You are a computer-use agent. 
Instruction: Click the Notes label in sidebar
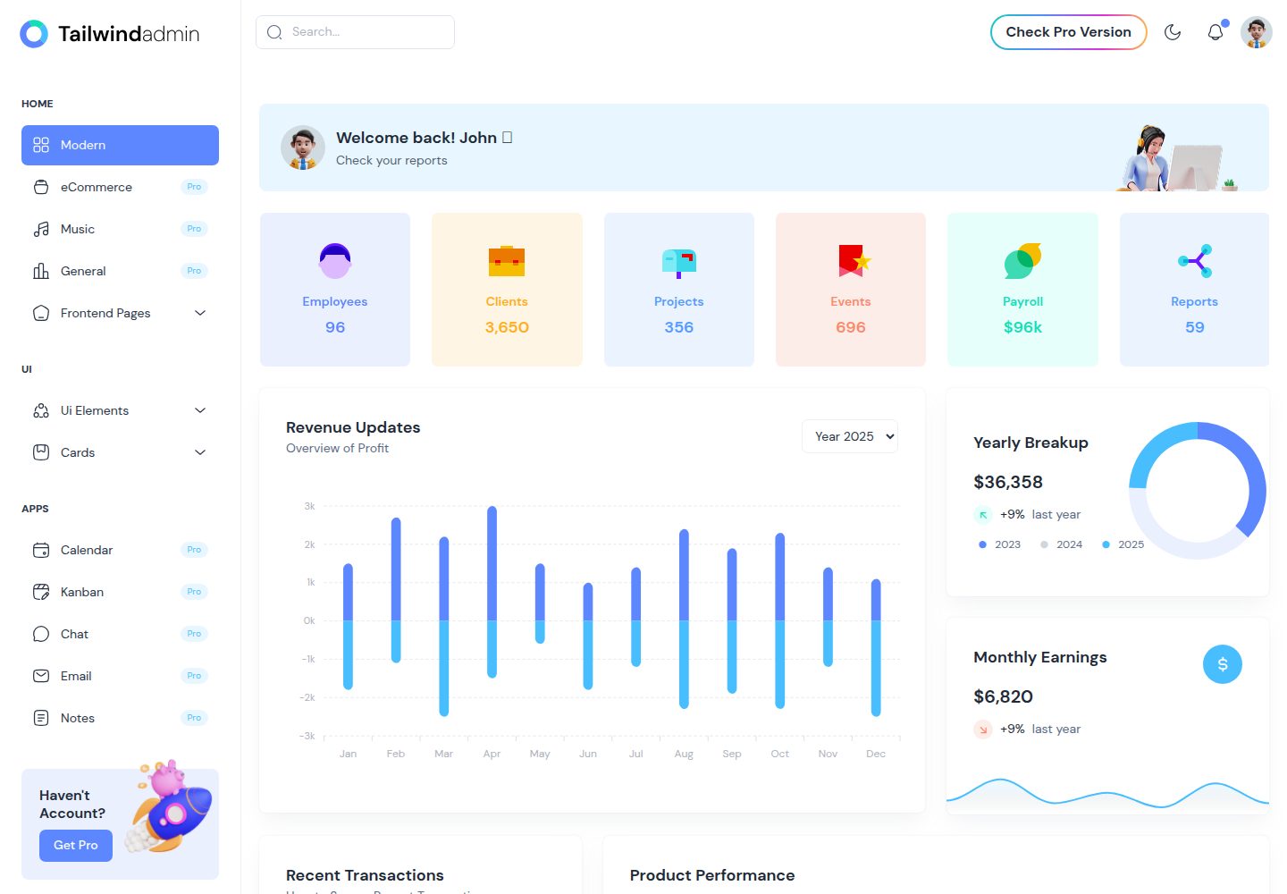pyautogui.click(x=78, y=718)
